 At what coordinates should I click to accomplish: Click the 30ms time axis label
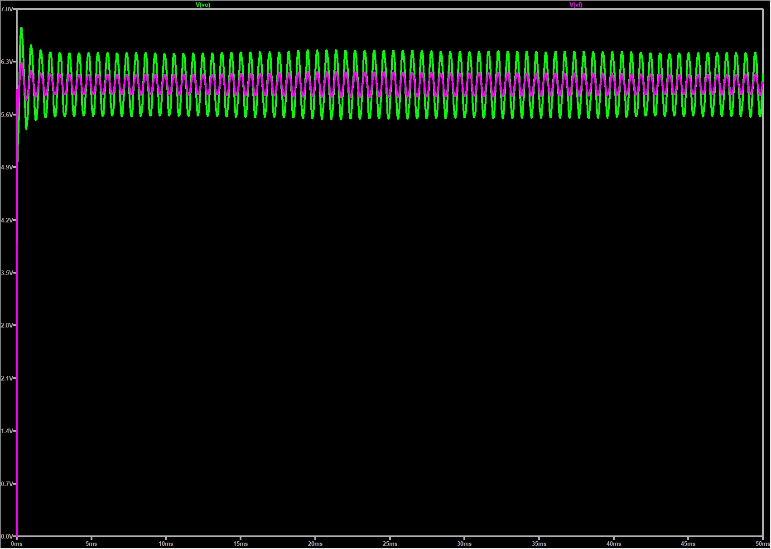[464, 544]
